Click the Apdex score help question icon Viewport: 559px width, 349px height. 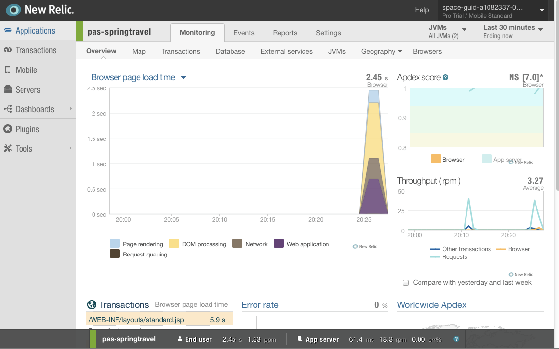tap(445, 77)
